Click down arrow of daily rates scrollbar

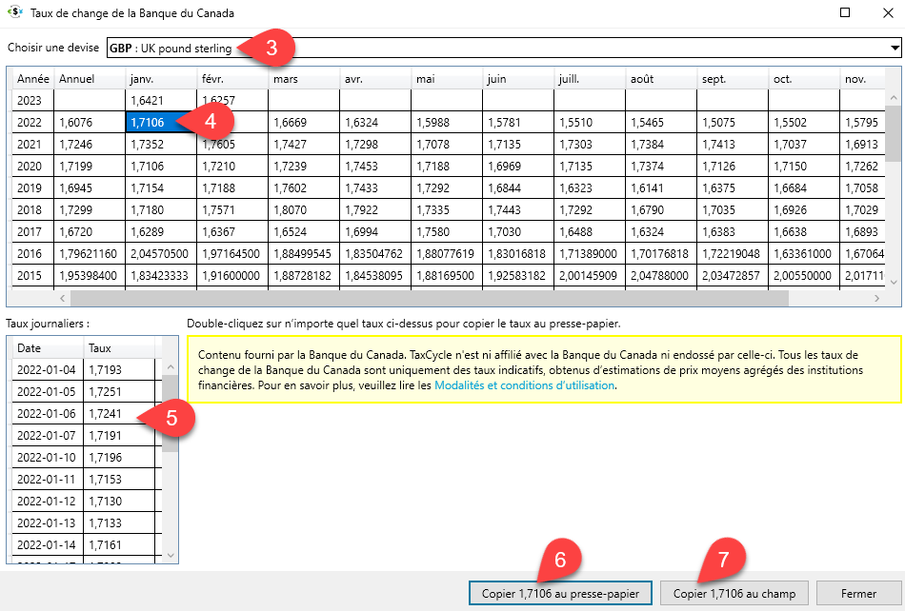[x=171, y=556]
